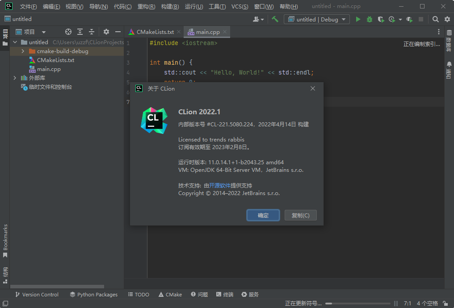Click the 7:1 cursor position indicator
The width and height of the screenshot is (454, 308).
click(408, 304)
